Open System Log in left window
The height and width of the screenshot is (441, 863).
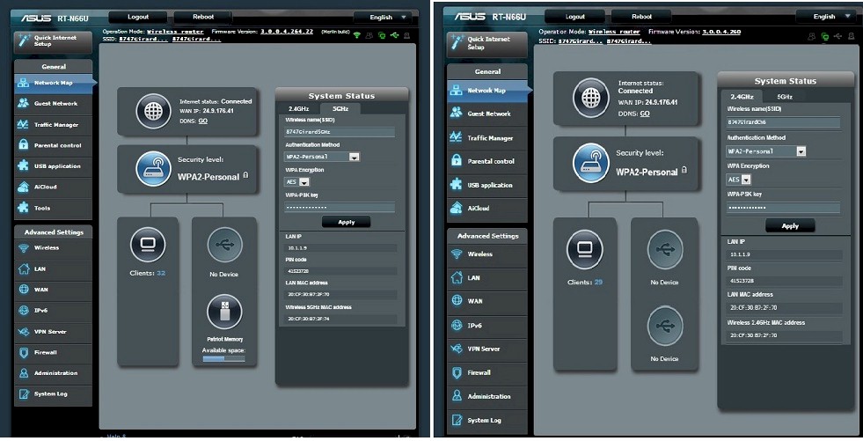tap(54, 394)
